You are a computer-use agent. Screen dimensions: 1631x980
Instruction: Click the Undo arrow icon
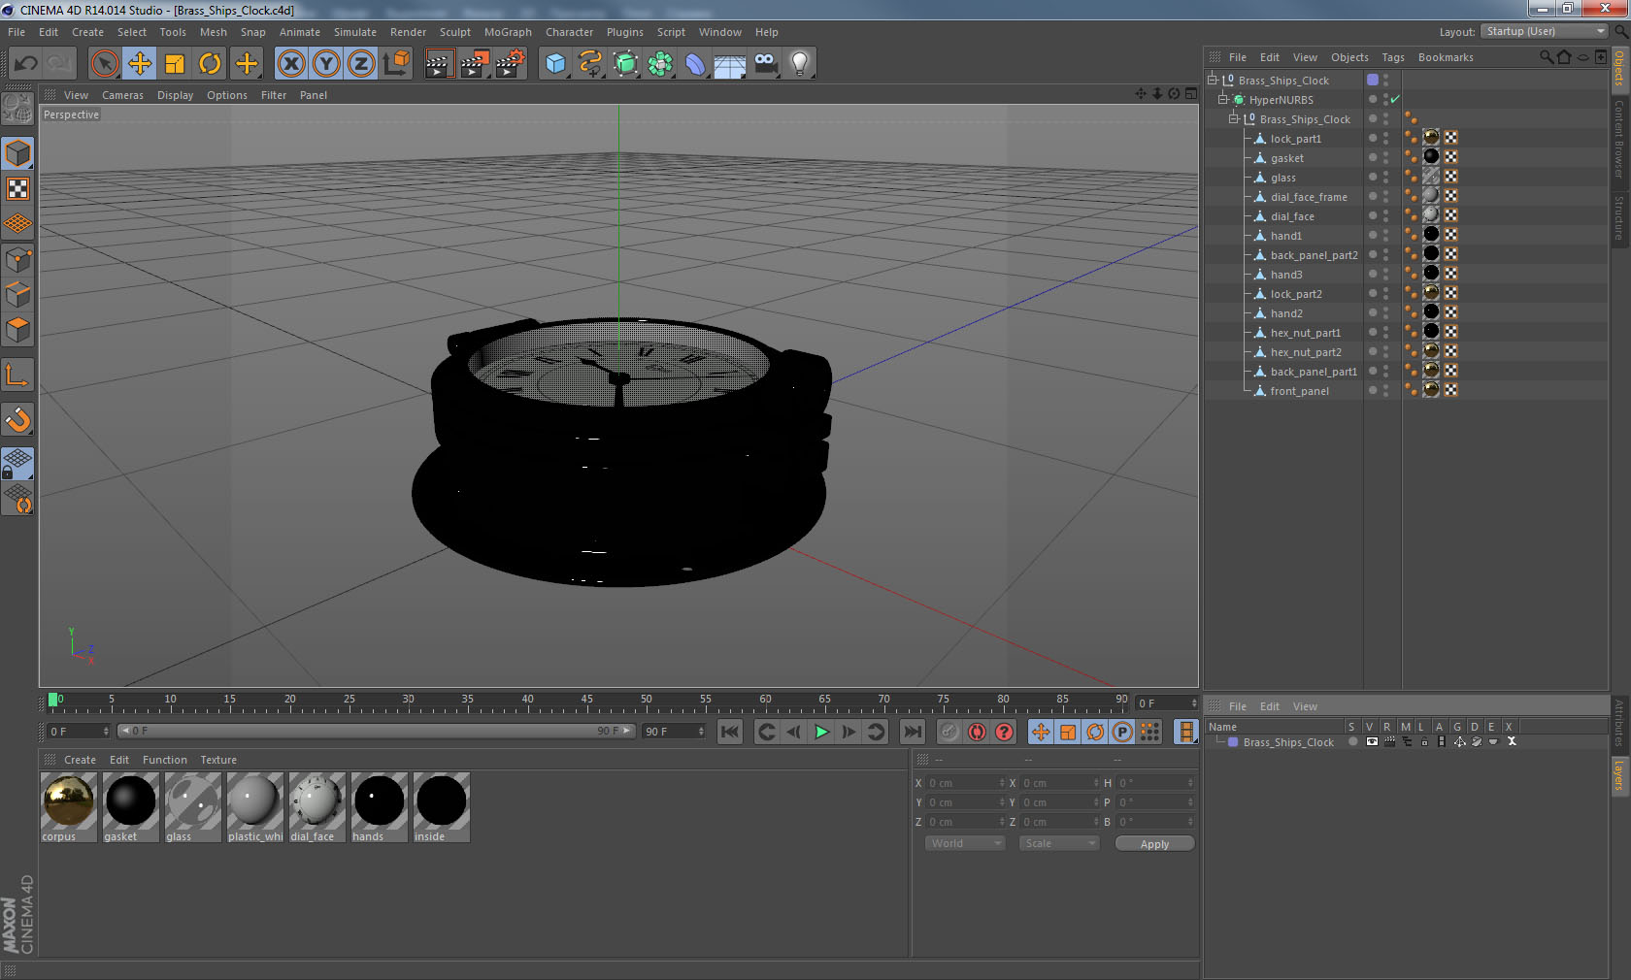pos(25,64)
